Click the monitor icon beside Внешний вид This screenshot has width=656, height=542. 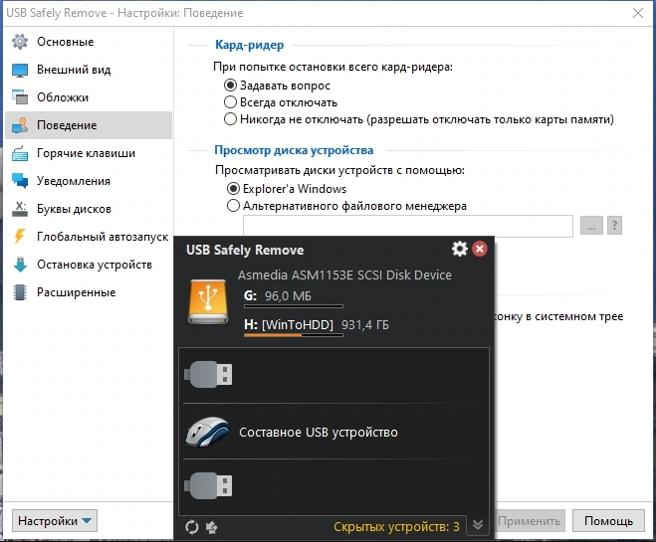click(20, 71)
